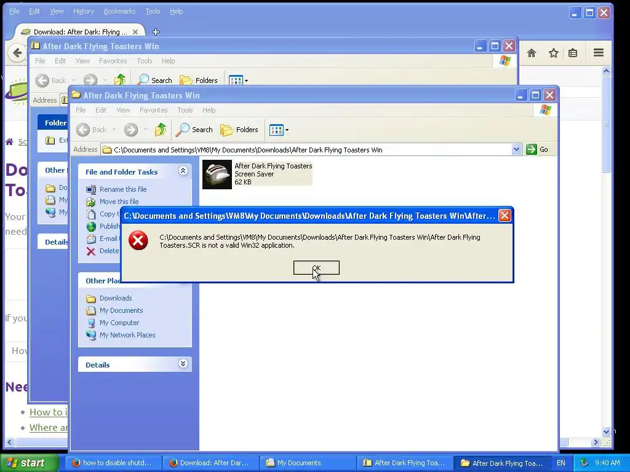Click Forward arrow in front Explorer window
The width and height of the screenshot is (630, 472).
coord(131,130)
